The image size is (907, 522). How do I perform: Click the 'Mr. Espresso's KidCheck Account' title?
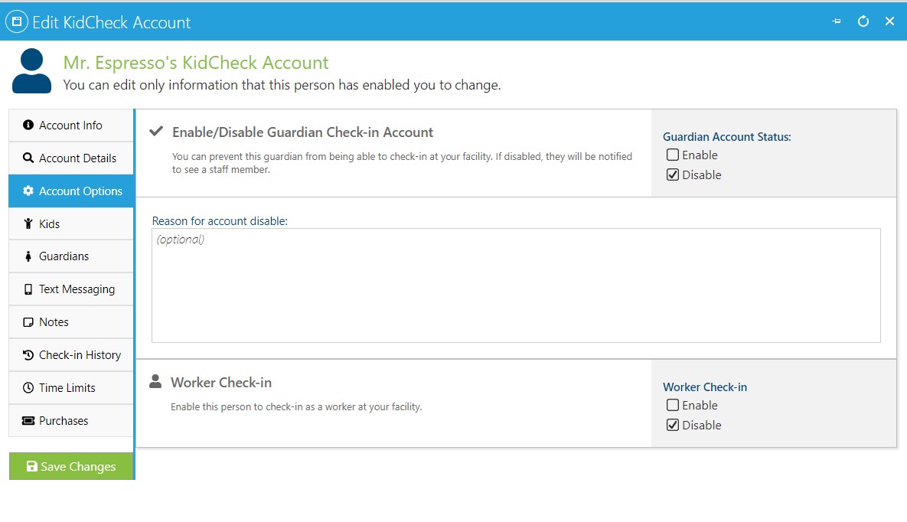point(195,62)
